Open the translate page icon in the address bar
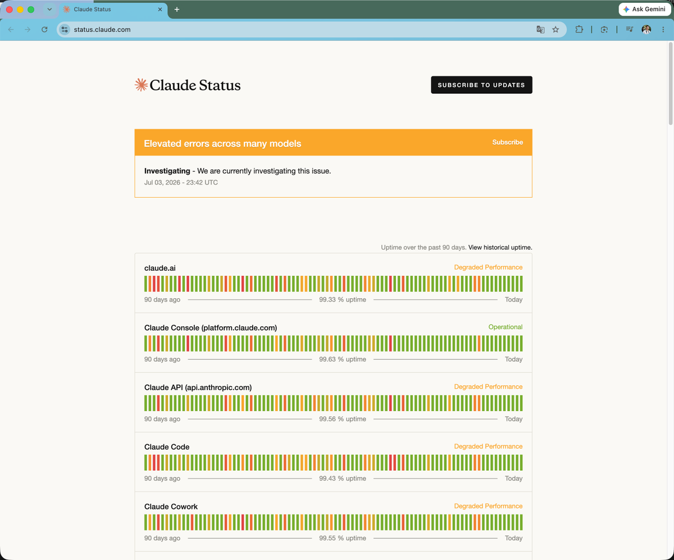674x560 pixels. [540, 30]
